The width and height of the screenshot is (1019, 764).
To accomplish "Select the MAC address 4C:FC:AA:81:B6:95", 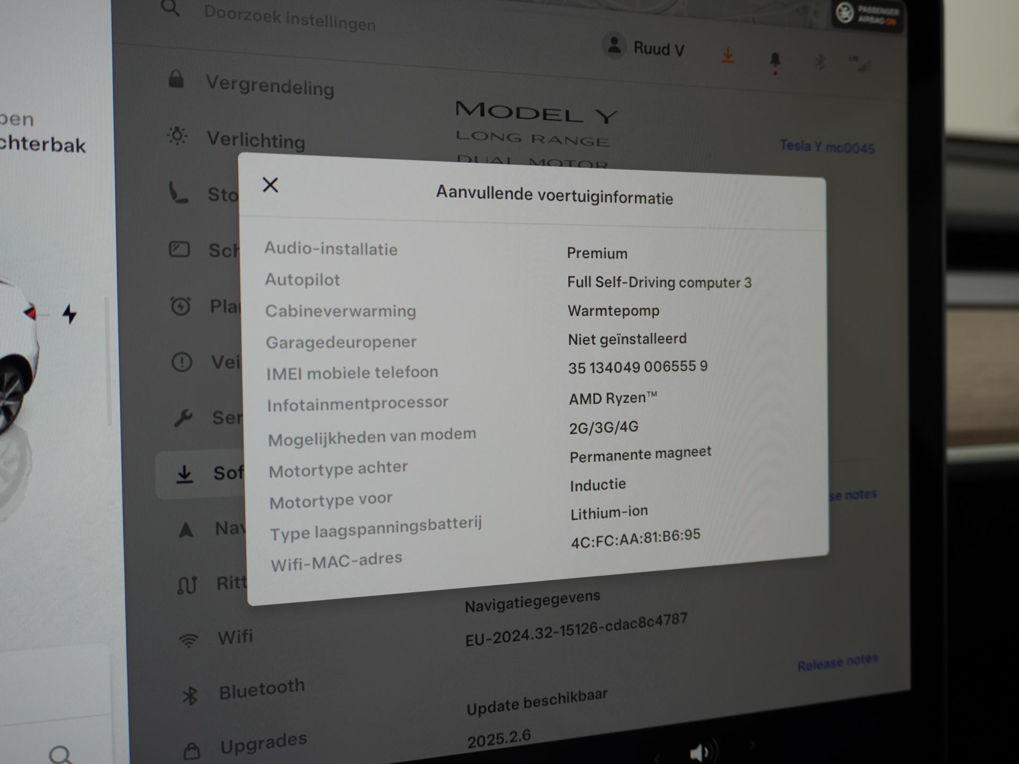I will (636, 538).
